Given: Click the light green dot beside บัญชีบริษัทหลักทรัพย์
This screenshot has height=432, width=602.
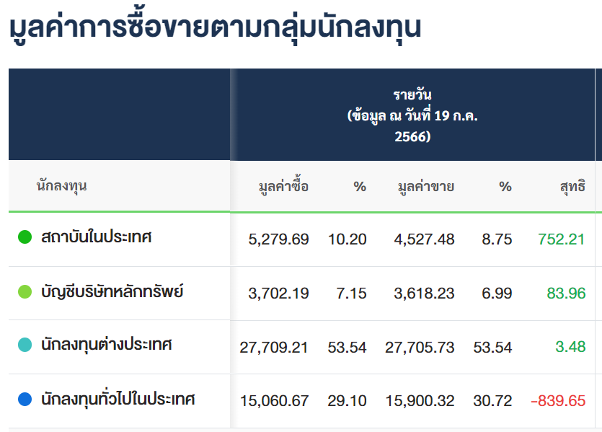Looking at the screenshot, I should click(25, 292).
